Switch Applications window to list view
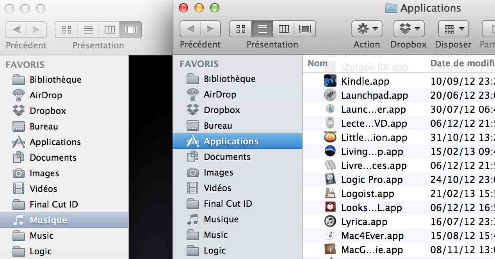 pyautogui.click(x=263, y=29)
